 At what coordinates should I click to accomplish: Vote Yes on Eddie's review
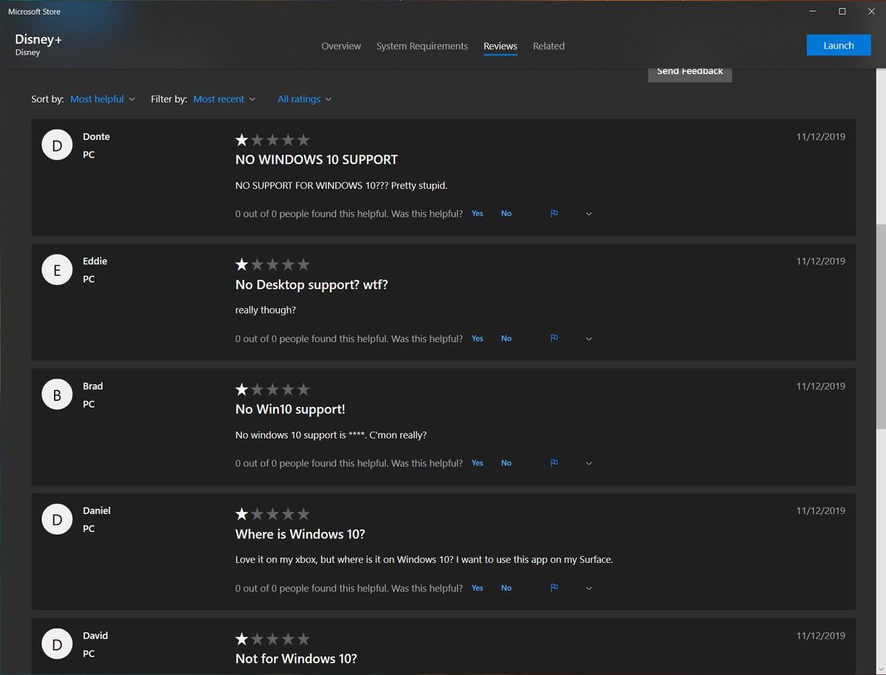(478, 338)
